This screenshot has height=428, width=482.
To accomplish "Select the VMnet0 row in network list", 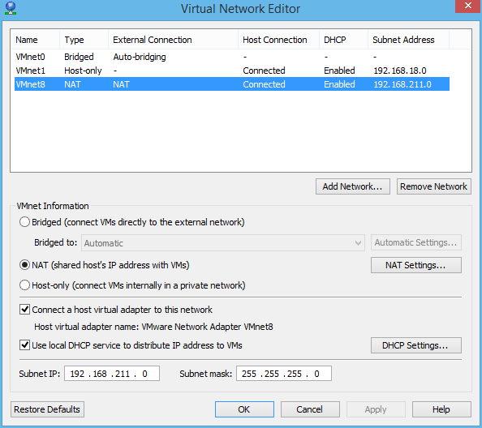I will click(x=232, y=57).
